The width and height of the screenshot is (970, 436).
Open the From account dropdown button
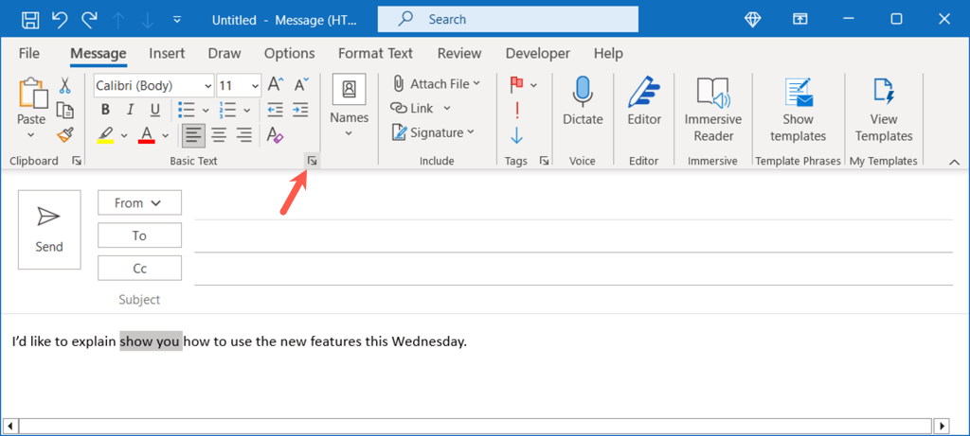click(140, 202)
